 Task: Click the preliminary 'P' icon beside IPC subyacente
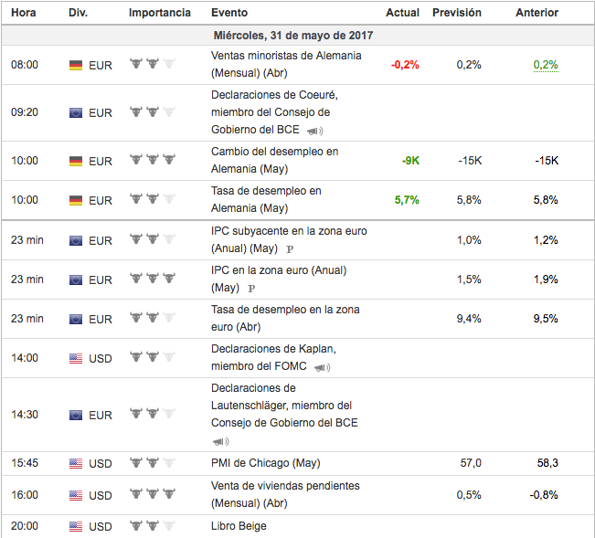point(290,249)
